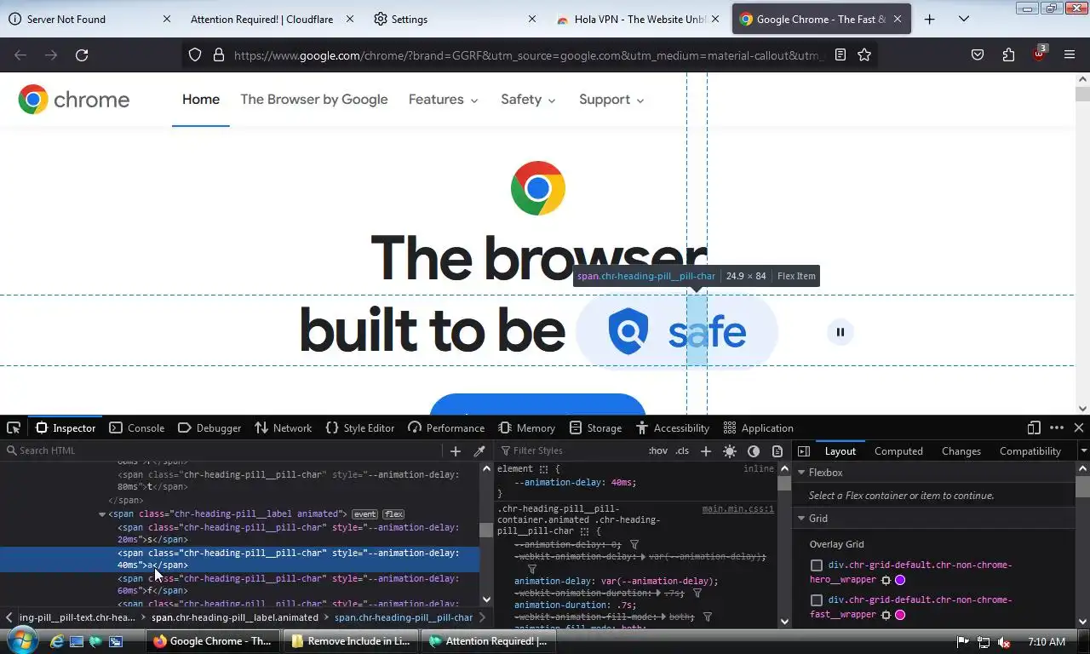Open DevTools customize three-dot menu
Image resolution: width=1090 pixels, height=654 pixels.
click(x=1057, y=427)
